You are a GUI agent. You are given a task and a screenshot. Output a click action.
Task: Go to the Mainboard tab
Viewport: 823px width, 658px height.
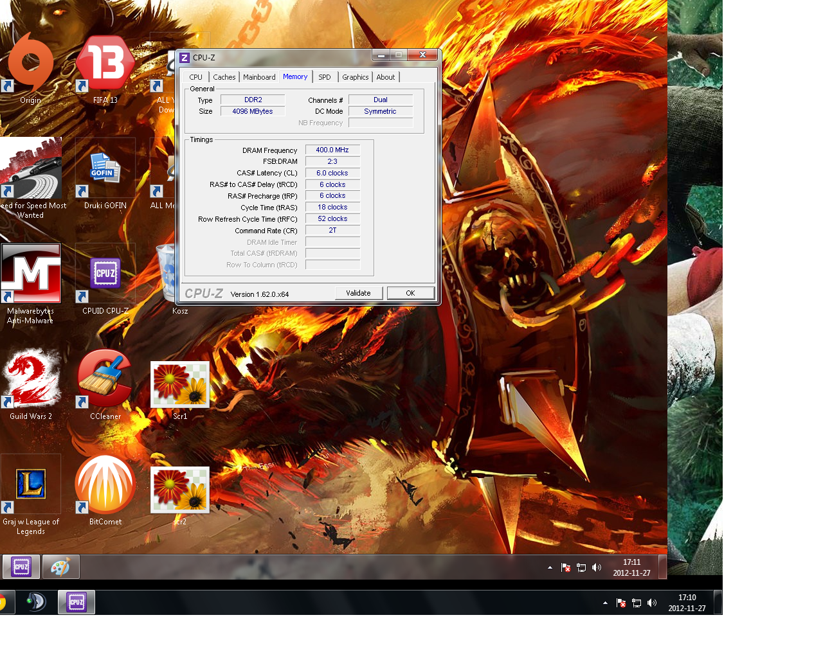coord(259,77)
